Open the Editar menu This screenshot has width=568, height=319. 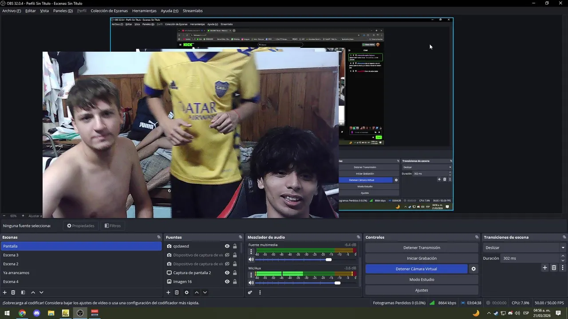pyautogui.click(x=31, y=11)
